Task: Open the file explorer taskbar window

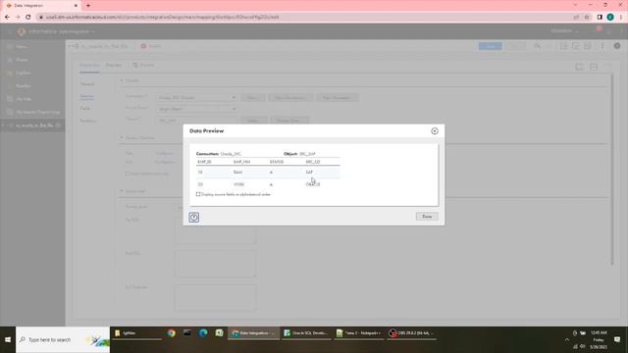Action: (136, 333)
